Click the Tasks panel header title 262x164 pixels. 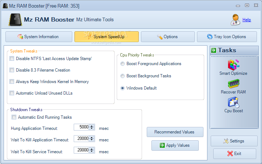click(x=227, y=50)
